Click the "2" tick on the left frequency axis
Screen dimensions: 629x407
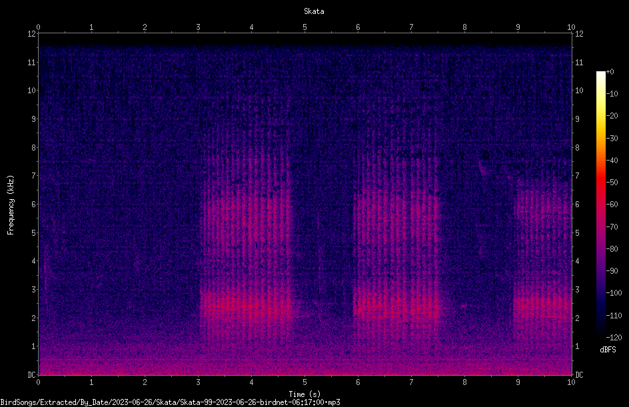33,318
